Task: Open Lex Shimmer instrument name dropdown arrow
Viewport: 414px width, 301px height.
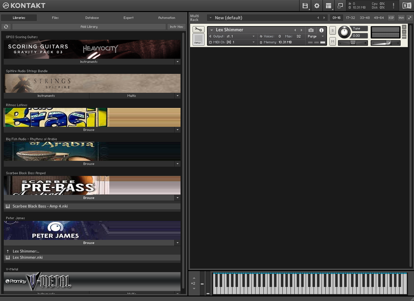Action: tap(211, 30)
